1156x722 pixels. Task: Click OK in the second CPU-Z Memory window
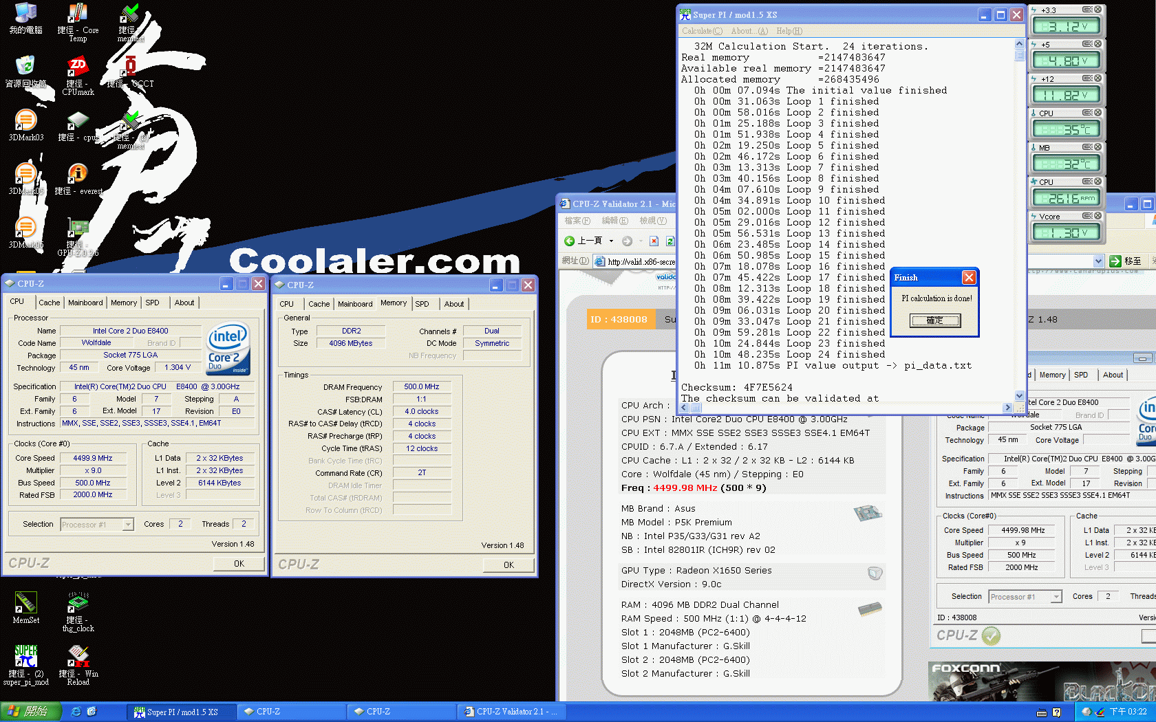pos(509,565)
